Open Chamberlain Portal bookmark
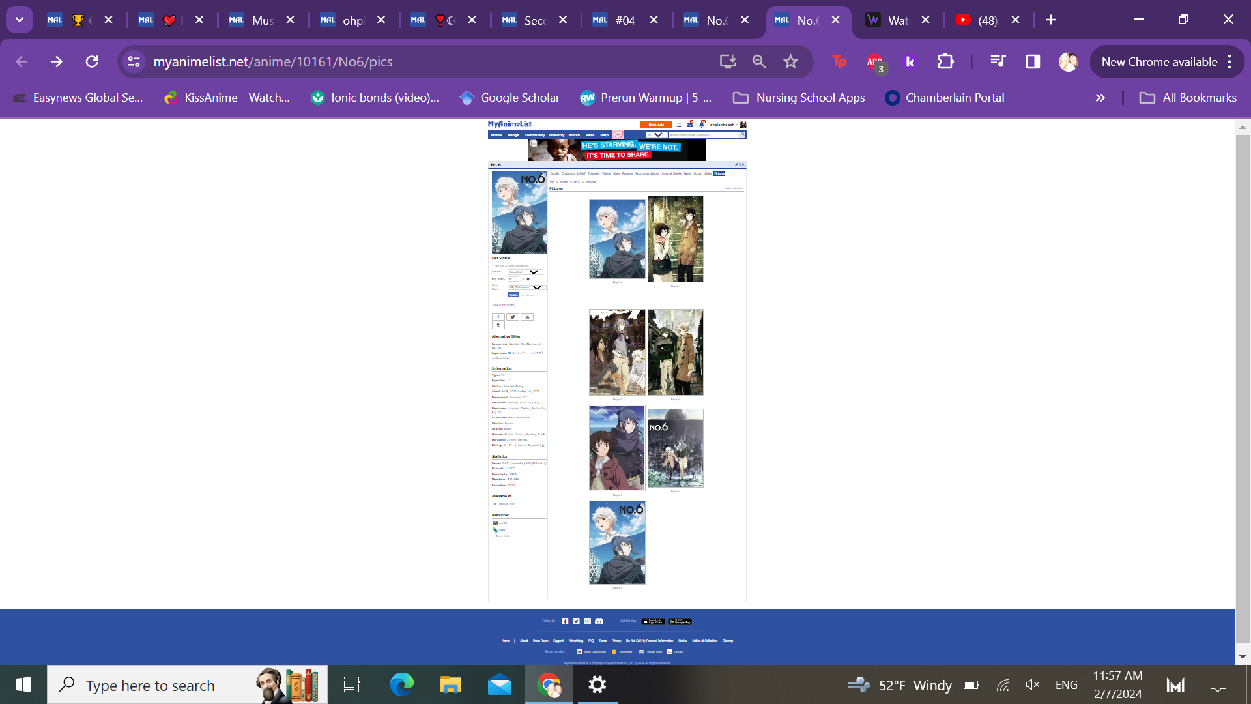Viewport: 1251px width, 704px height. point(945,97)
